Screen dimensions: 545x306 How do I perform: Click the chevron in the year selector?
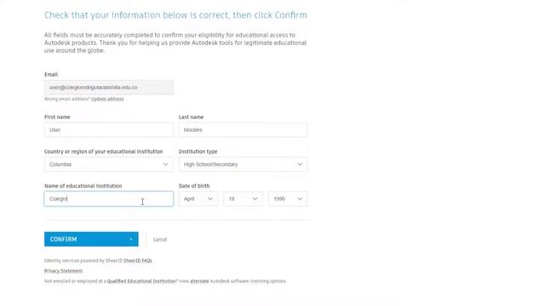coord(300,199)
